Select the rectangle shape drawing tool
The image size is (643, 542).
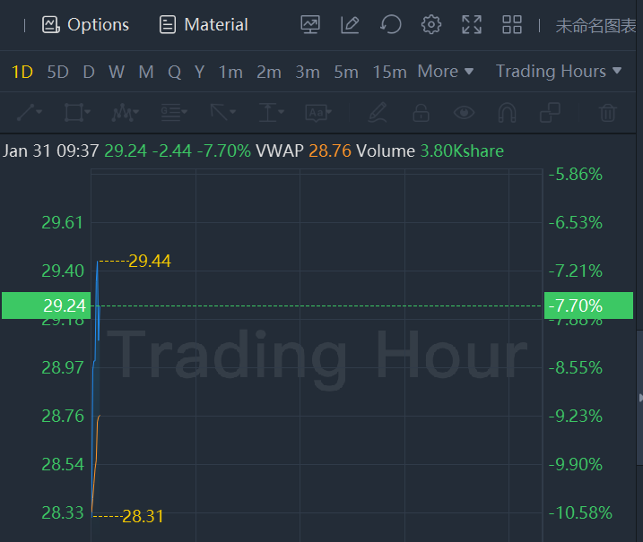pyautogui.click(x=78, y=113)
